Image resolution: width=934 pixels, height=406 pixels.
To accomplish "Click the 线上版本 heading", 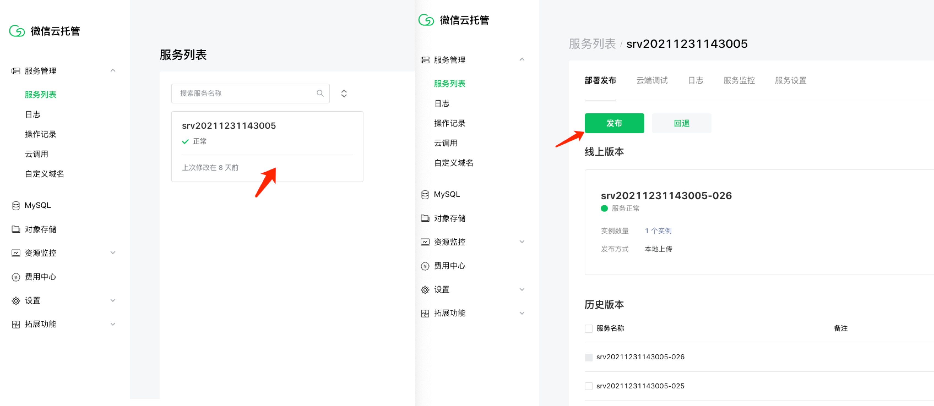I will (x=604, y=152).
